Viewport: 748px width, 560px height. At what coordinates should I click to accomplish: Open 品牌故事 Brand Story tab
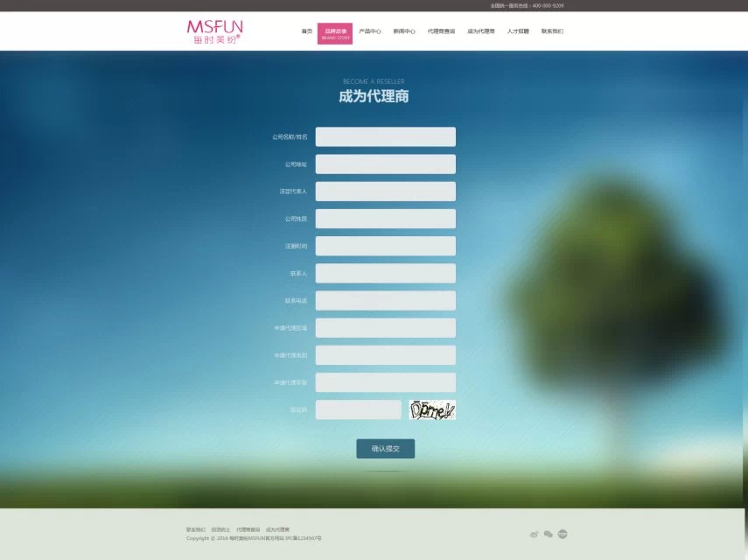335,33
